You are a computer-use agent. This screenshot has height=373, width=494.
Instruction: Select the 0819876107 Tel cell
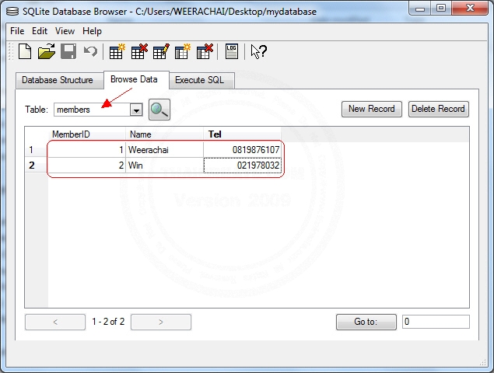click(x=242, y=150)
